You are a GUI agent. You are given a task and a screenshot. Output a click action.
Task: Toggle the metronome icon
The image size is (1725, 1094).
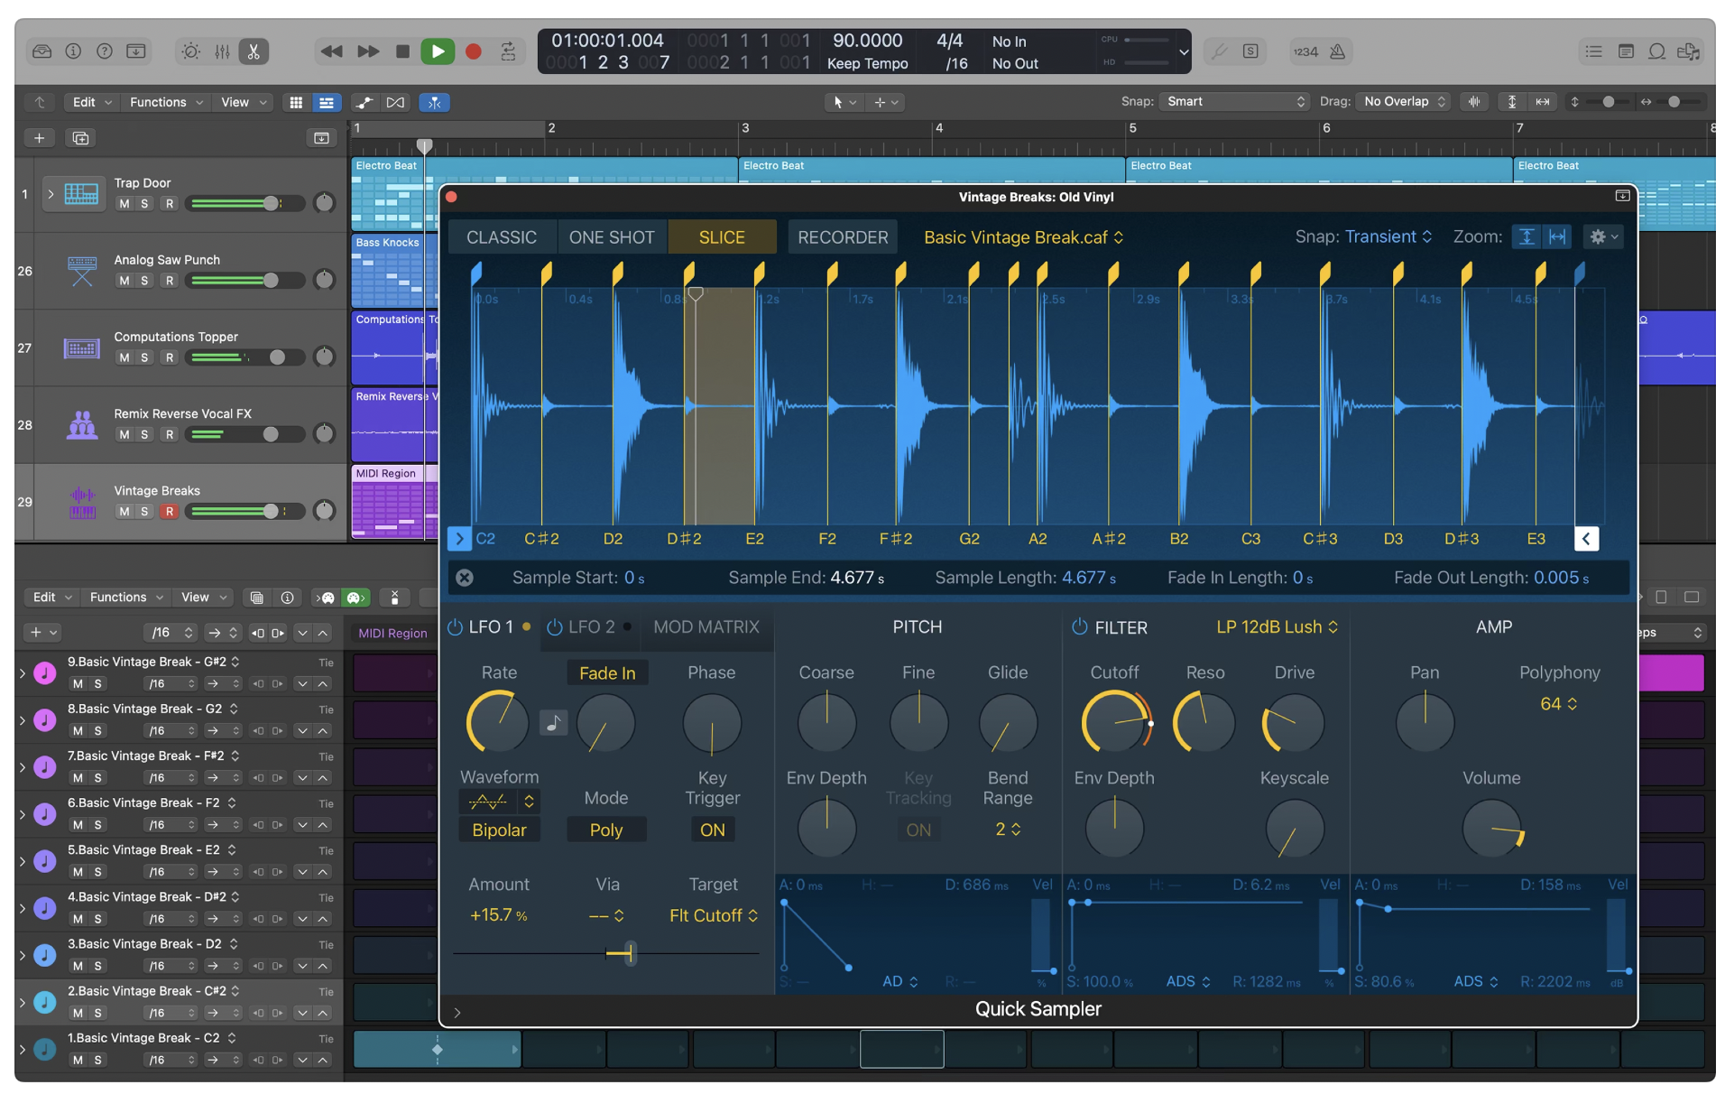[x=1338, y=51]
